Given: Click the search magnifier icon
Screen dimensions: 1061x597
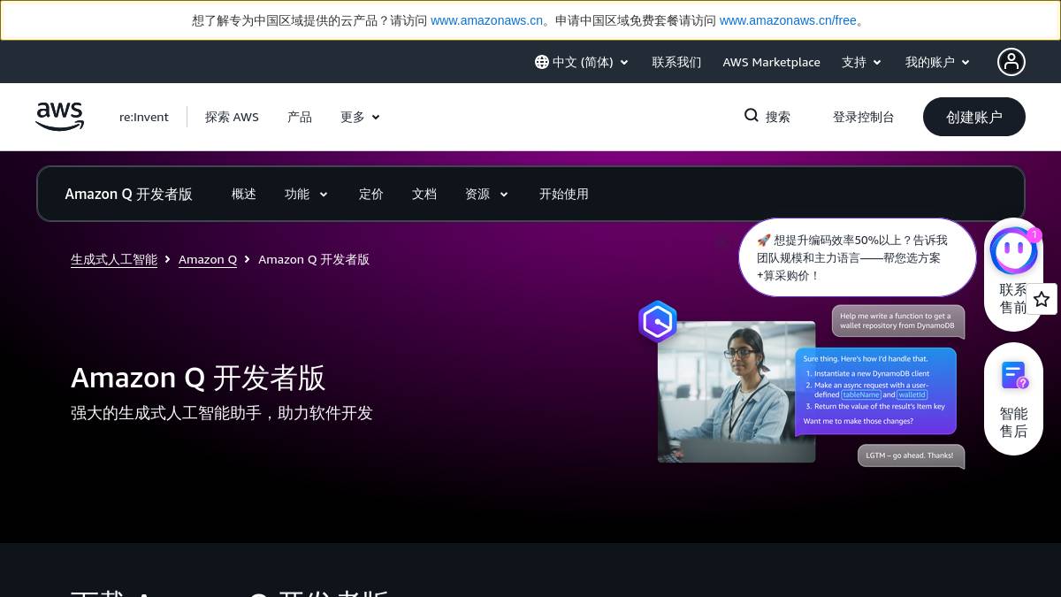Looking at the screenshot, I should coord(752,116).
